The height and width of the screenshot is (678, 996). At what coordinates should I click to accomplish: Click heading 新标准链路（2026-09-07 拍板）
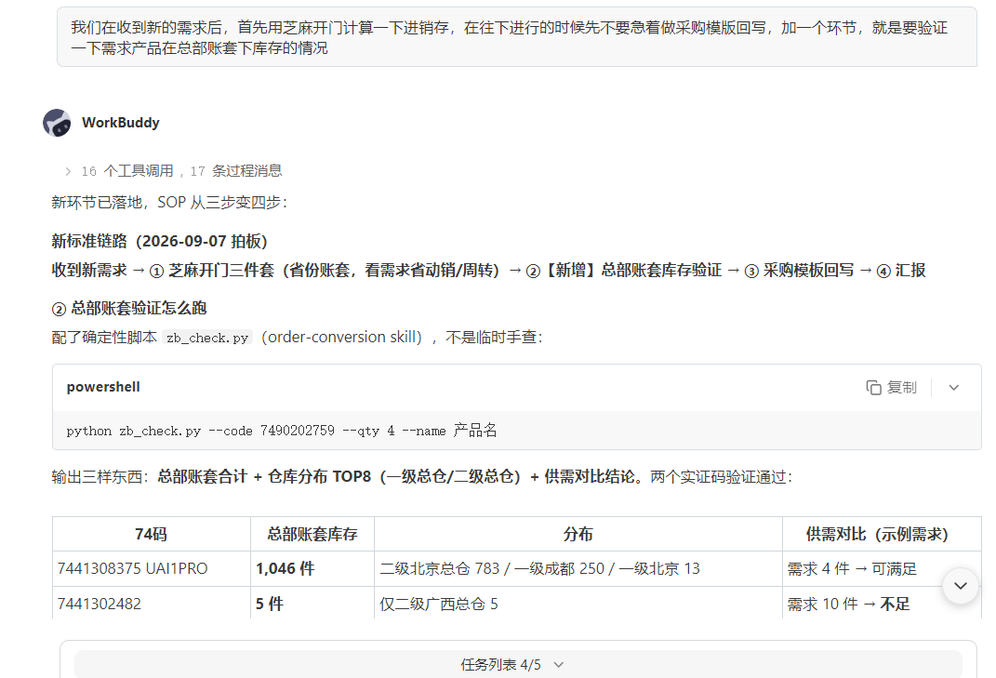(x=159, y=242)
